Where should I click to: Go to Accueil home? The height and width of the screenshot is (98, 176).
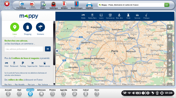[8, 93]
